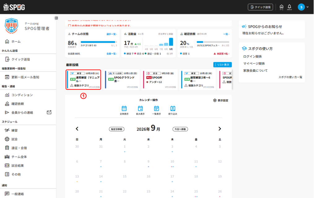Screen dimensions: 317x198
Task: Click the 今日へ移動 button
Action: (x=180, y=129)
